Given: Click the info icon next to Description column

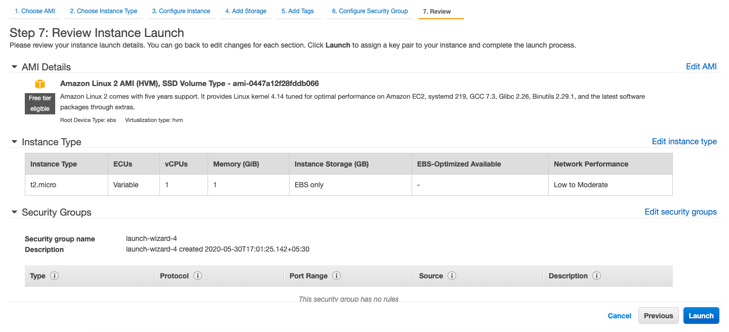Looking at the screenshot, I should [596, 276].
